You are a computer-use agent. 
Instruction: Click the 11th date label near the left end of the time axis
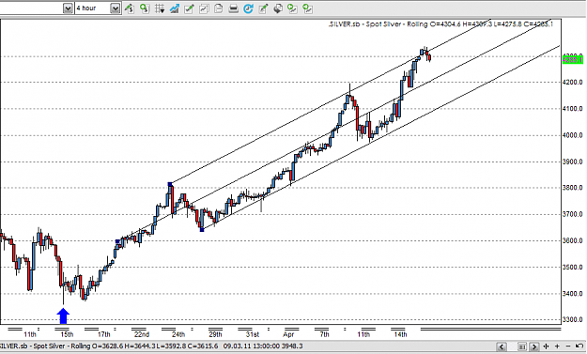click(30, 334)
